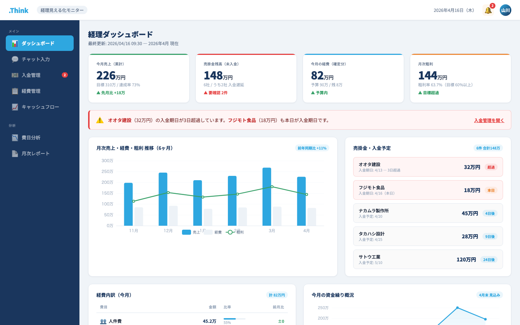
Task: Click the 45.2万 amount for 人件費
Action: (209, 321)
